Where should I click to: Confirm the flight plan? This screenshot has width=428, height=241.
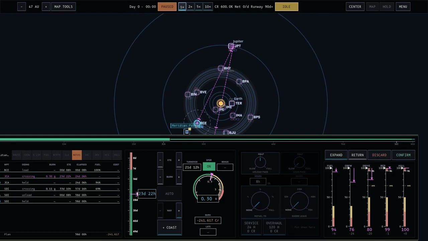pyautogui.click(x=403, y=155)
